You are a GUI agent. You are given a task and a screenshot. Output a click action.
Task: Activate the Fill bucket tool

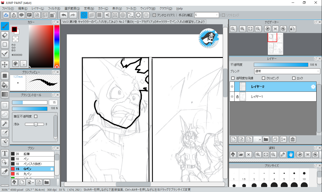[5, 85]
